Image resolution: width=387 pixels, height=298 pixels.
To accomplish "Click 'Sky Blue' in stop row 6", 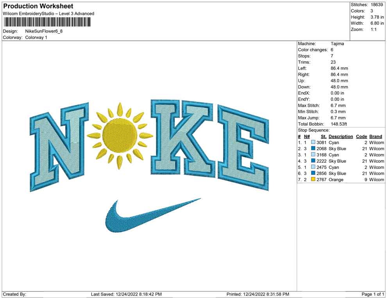I will click(337, 173).
